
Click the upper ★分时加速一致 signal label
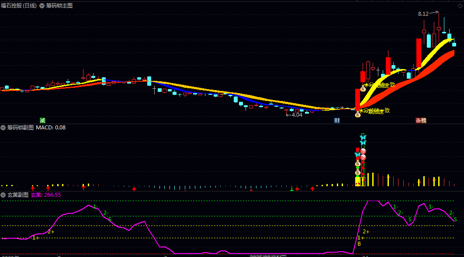point(380,85)
